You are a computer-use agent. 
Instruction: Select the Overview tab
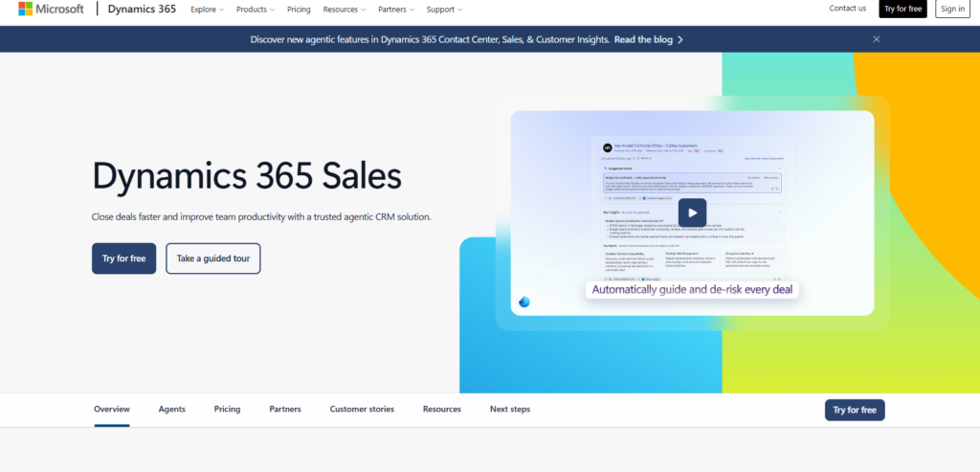tap(112, 409)
